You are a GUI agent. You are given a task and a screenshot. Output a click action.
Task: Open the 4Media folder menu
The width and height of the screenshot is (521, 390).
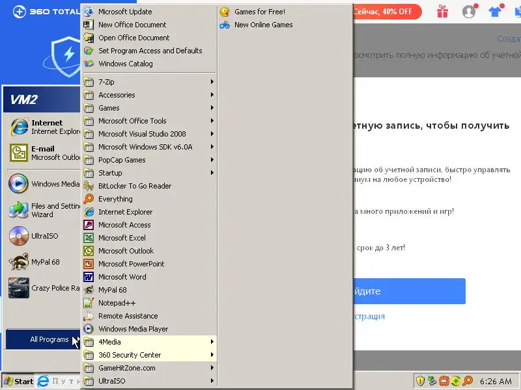click(x=150, y=342)
